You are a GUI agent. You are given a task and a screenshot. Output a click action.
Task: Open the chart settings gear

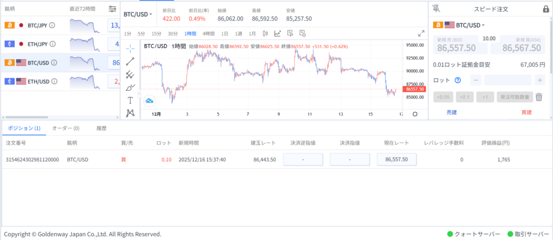tap(415, 114)
